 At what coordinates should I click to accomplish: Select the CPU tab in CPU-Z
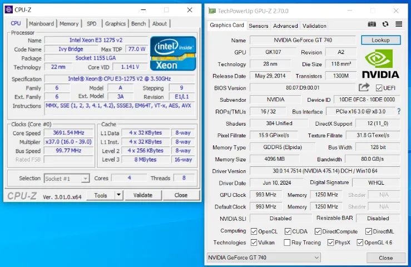click(x=16, y=23)
